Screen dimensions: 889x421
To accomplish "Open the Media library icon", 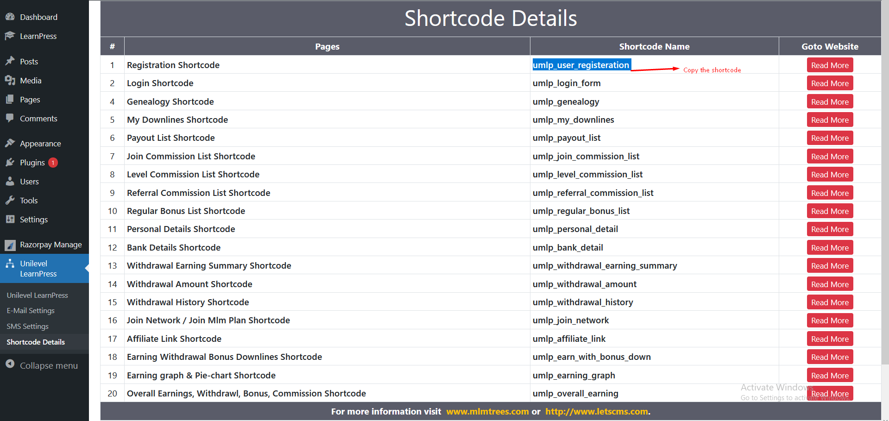I will [x=10, y=80].
